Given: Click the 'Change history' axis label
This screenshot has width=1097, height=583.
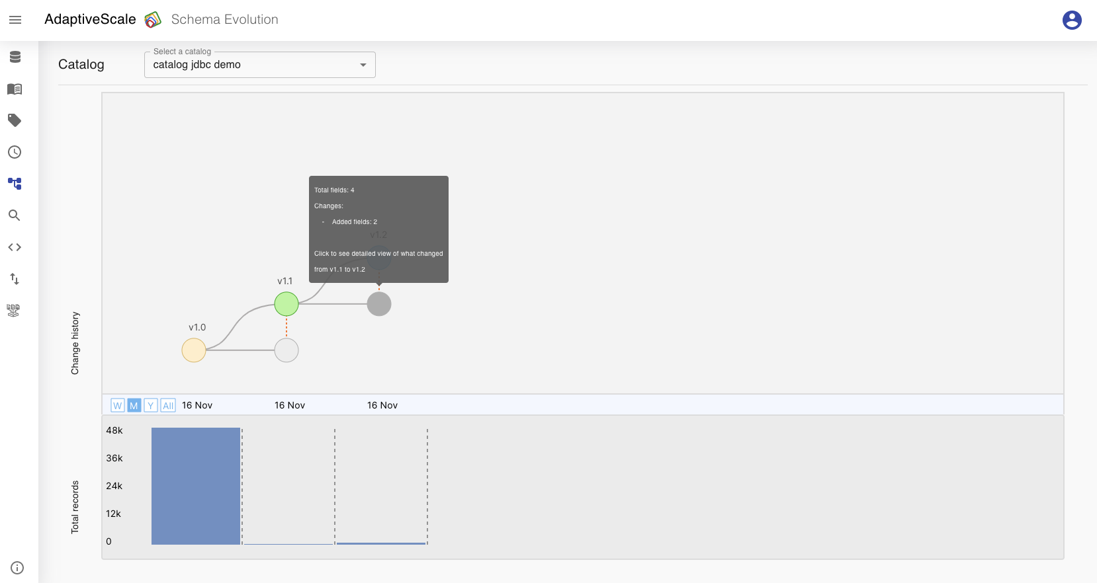Looking at the screenshot, I should (75, 343).
